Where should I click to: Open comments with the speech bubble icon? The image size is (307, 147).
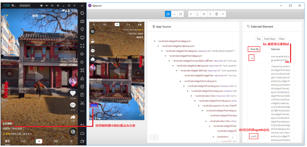pos(73,105)
